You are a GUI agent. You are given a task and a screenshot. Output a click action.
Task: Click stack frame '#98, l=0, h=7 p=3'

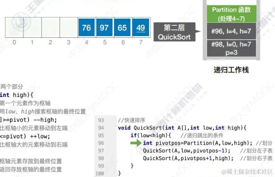(x=232, y=48)
